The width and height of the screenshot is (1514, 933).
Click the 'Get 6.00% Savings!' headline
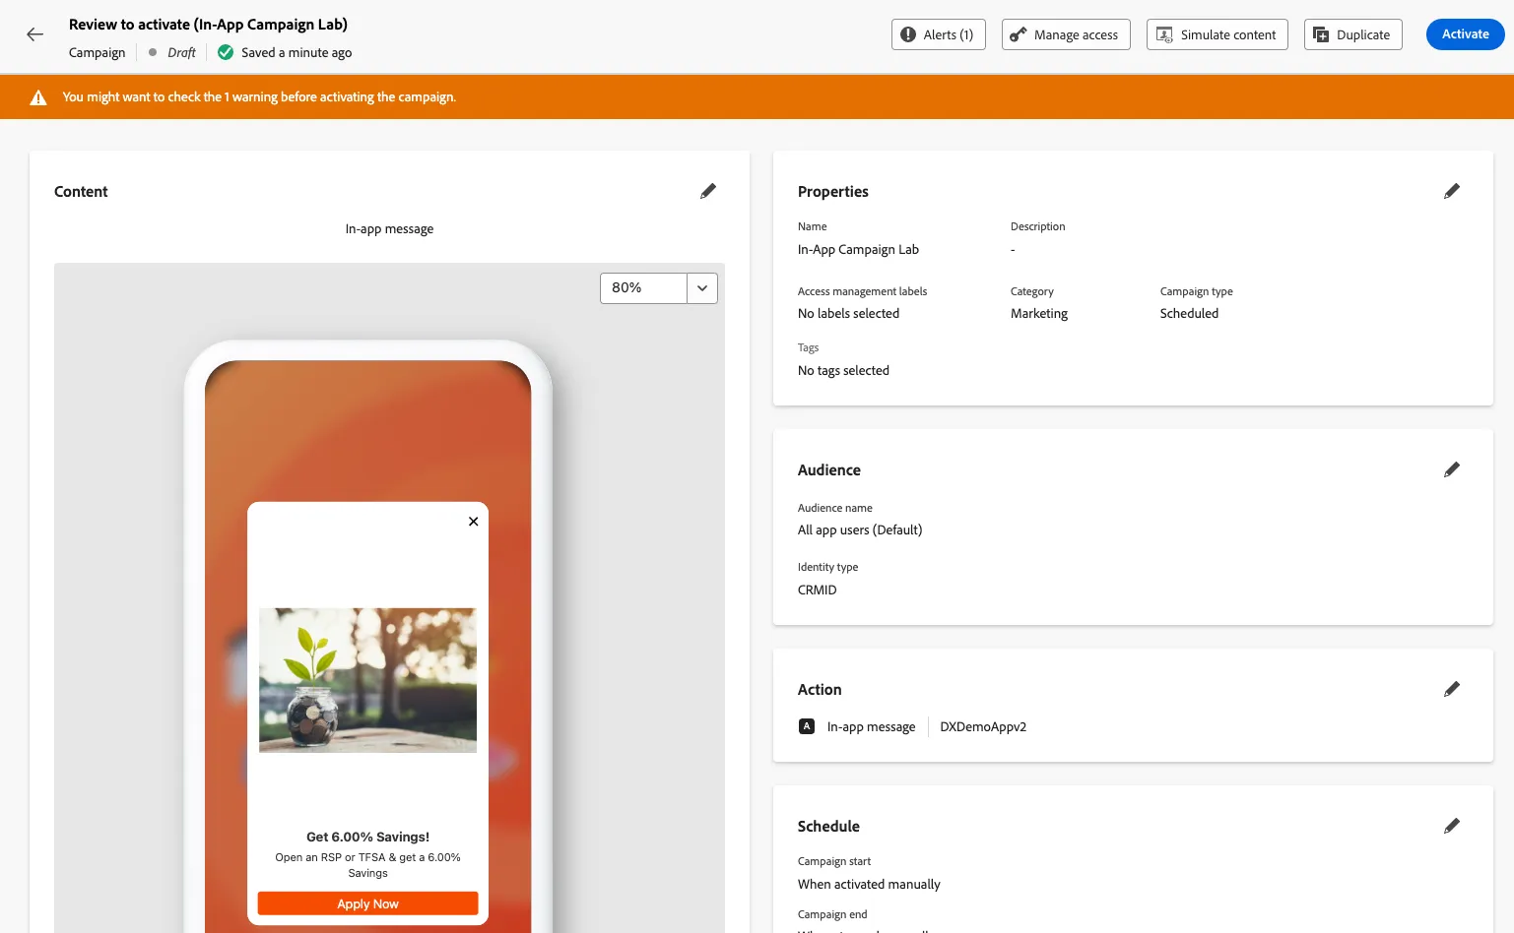368,837
